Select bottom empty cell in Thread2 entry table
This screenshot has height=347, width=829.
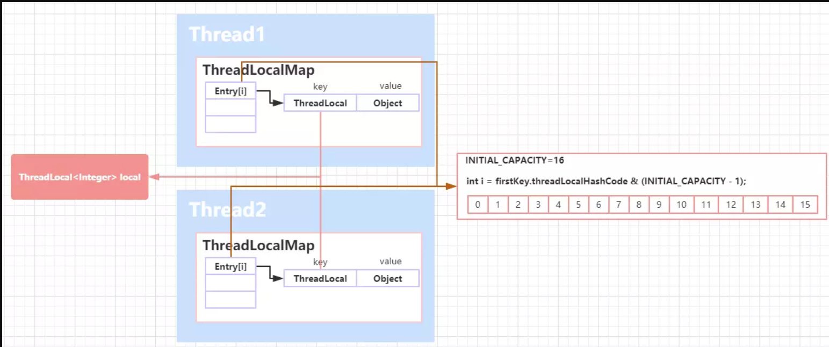pyautogui.click(x=230, y=299)
